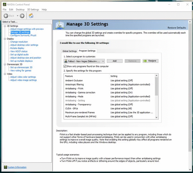Open Set up multiple displays
Screen dimensions: 193x173
[22, 61]
